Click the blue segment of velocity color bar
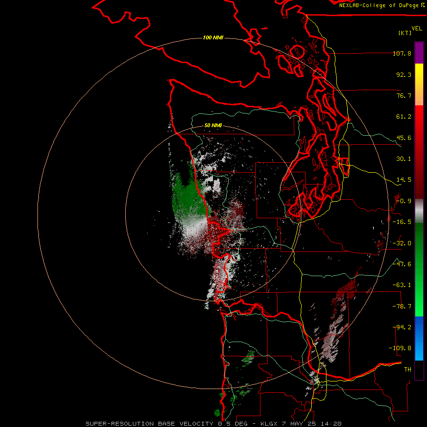 coord(419,338)
